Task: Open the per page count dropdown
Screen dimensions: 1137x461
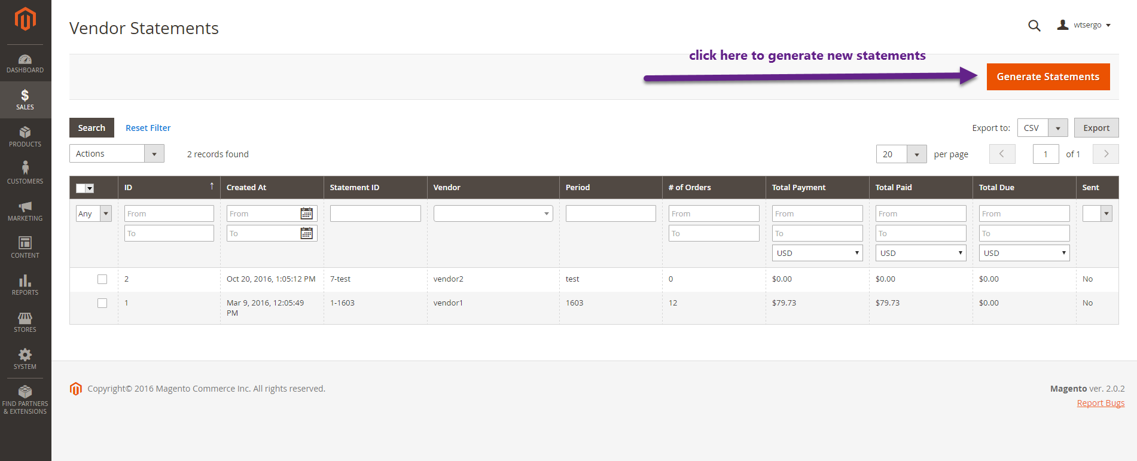Action: 901,154
